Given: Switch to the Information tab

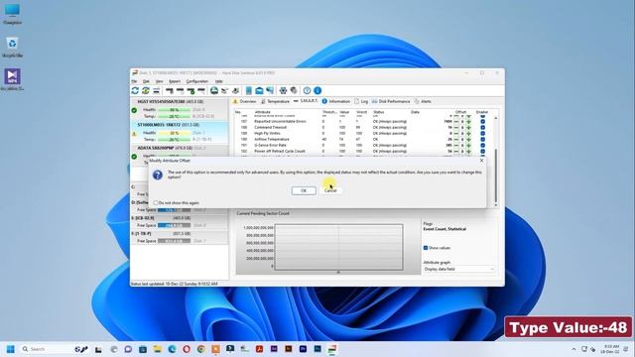Looking at the screenshot, I should 335,101.
